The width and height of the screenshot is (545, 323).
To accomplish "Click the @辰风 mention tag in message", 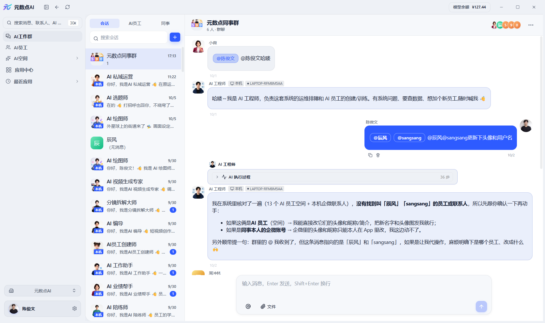I will (380, 138).
